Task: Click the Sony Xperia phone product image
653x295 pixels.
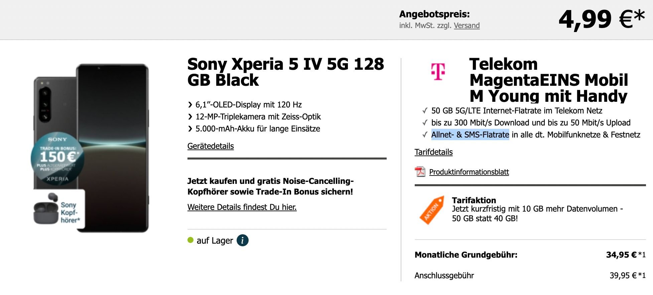Action: click(91, 148)
